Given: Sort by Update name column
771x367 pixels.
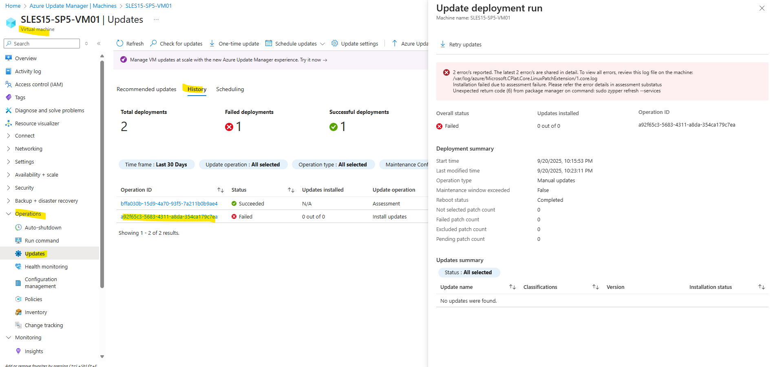Looking at the screenshot, I should point(513,287).
